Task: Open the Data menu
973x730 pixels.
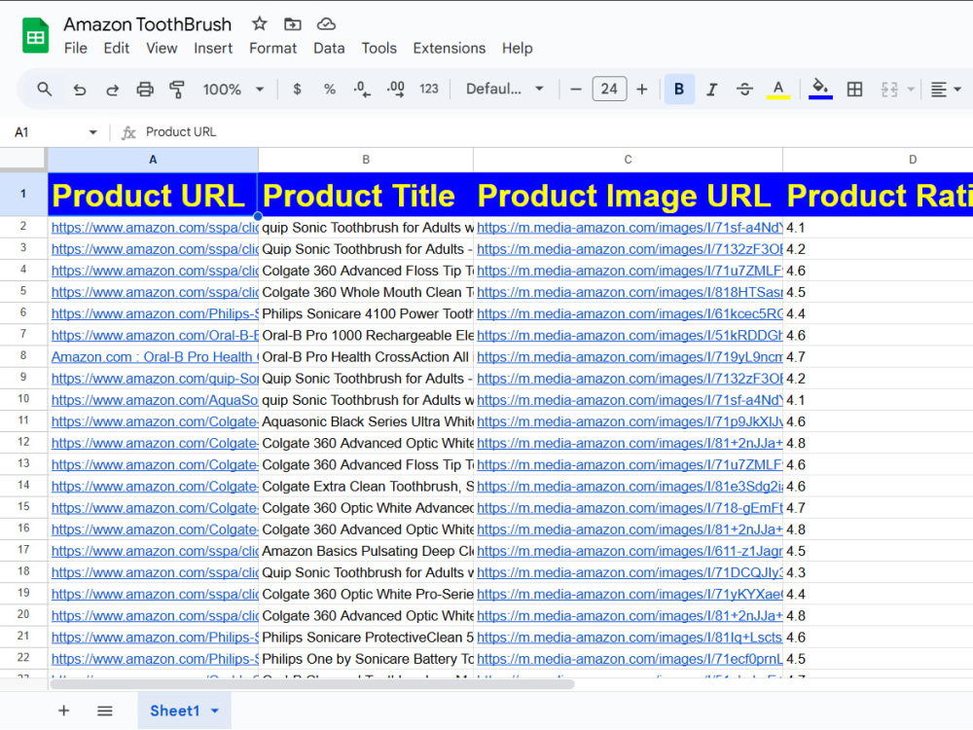Action: (x=329, y=49)
